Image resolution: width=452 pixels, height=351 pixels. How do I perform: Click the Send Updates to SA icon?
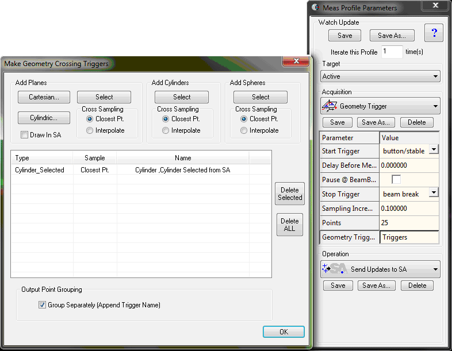pos(334,269)
